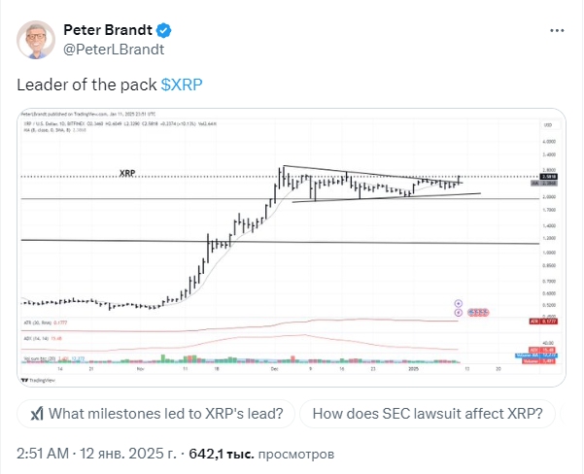Click the current price tag on the price axis
The height and width of the screenshot is (474, 584).
click(x=547, y=176)
